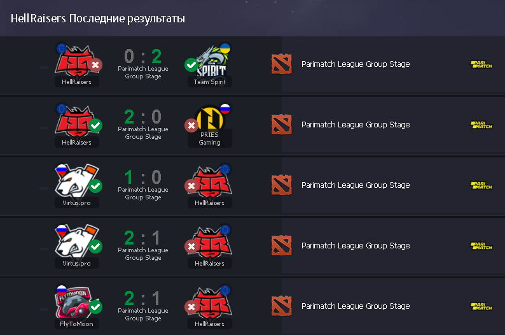Click the HellRaisers logo in the 0:2 match

coord(77,61)
